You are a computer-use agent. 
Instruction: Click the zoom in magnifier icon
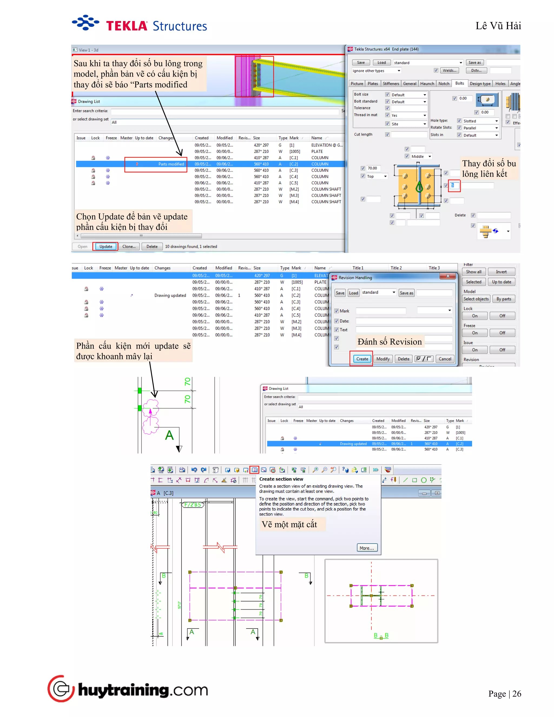[x=315, y=470]
